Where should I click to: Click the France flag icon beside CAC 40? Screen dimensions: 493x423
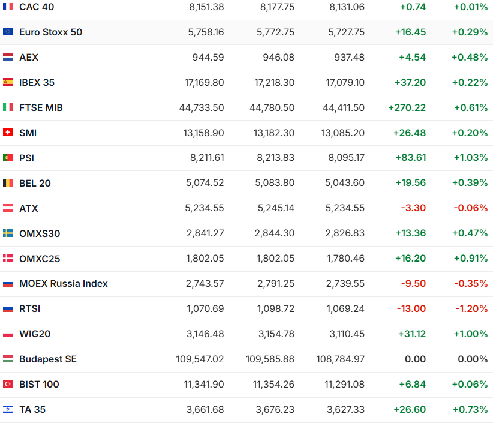click(8, 7)
